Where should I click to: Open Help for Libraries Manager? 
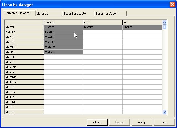click(x=164, y=122)
